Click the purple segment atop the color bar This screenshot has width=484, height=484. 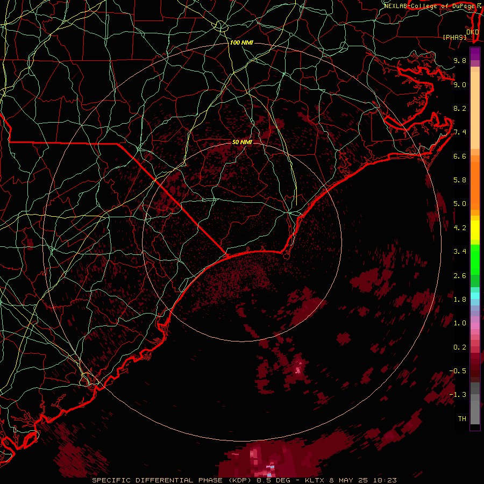click(475, 54)
